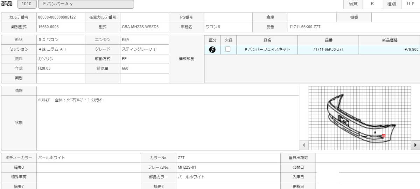Click the right scroll arrow under bumper diagram

415,145
